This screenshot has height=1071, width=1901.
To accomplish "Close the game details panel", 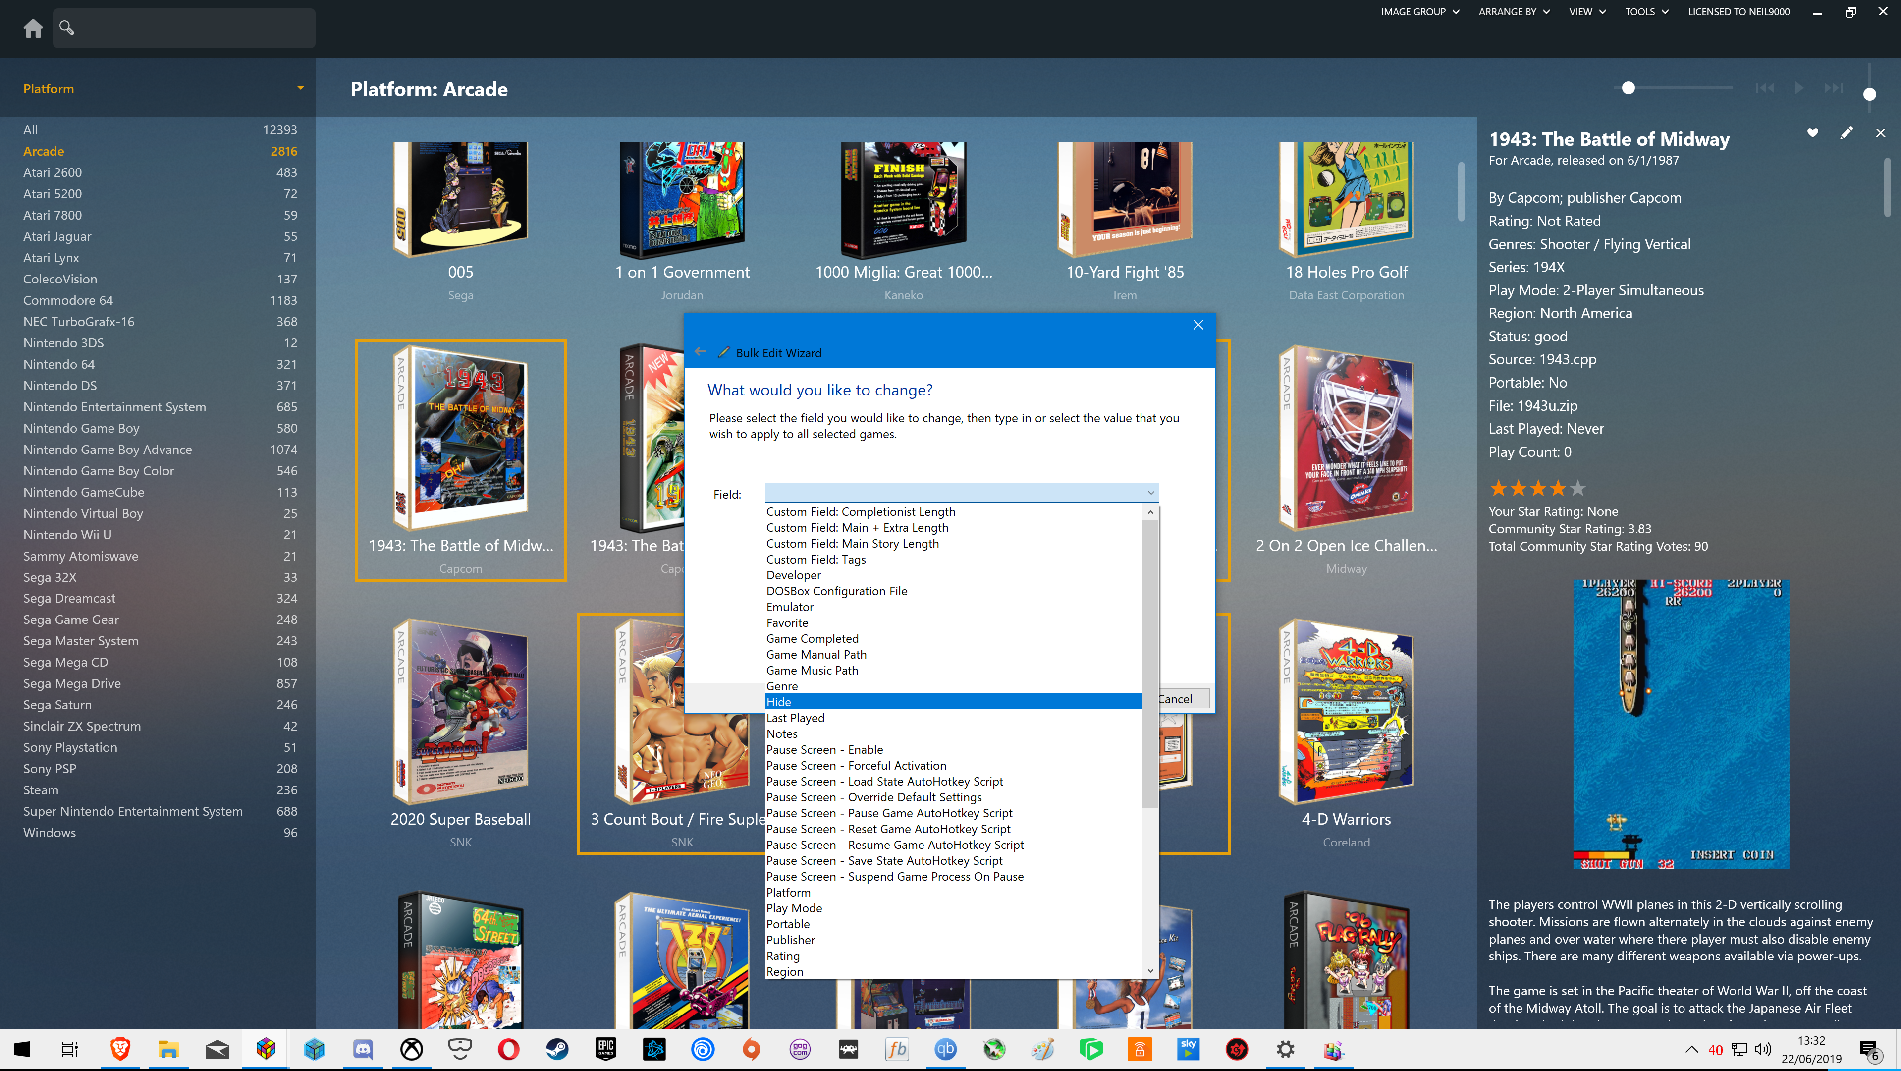I will click(1880, 133).
